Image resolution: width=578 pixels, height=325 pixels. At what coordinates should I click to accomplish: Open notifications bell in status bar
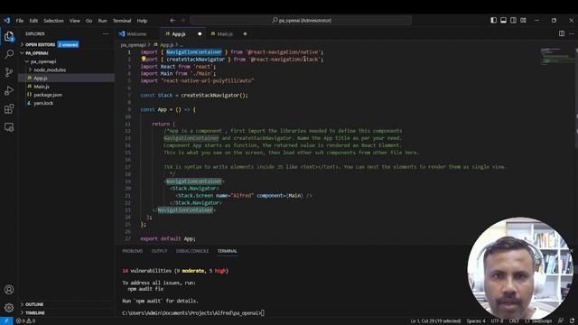[x=572, y=321]
